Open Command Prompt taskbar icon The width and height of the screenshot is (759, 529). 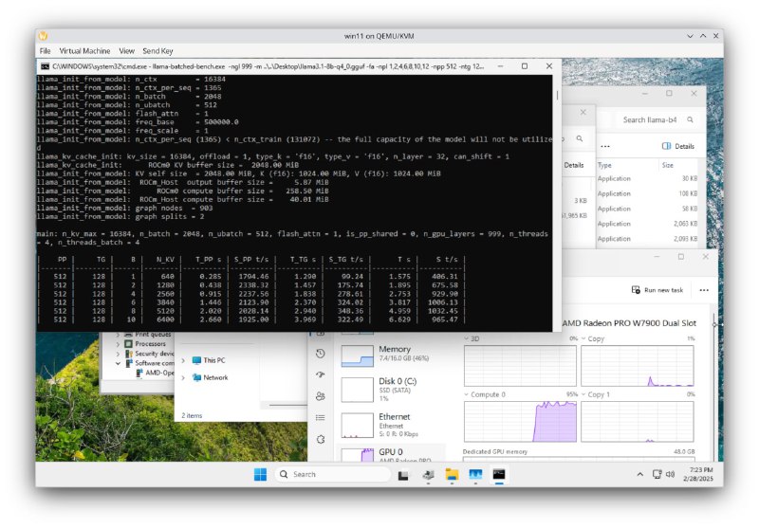(x=499, y=475)
